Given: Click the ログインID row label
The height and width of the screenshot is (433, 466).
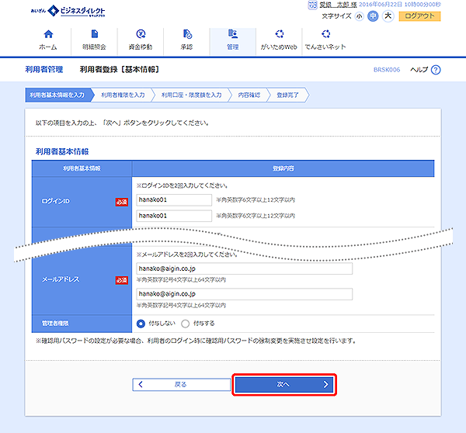Looking at the screenshot, I should [56, 201].
